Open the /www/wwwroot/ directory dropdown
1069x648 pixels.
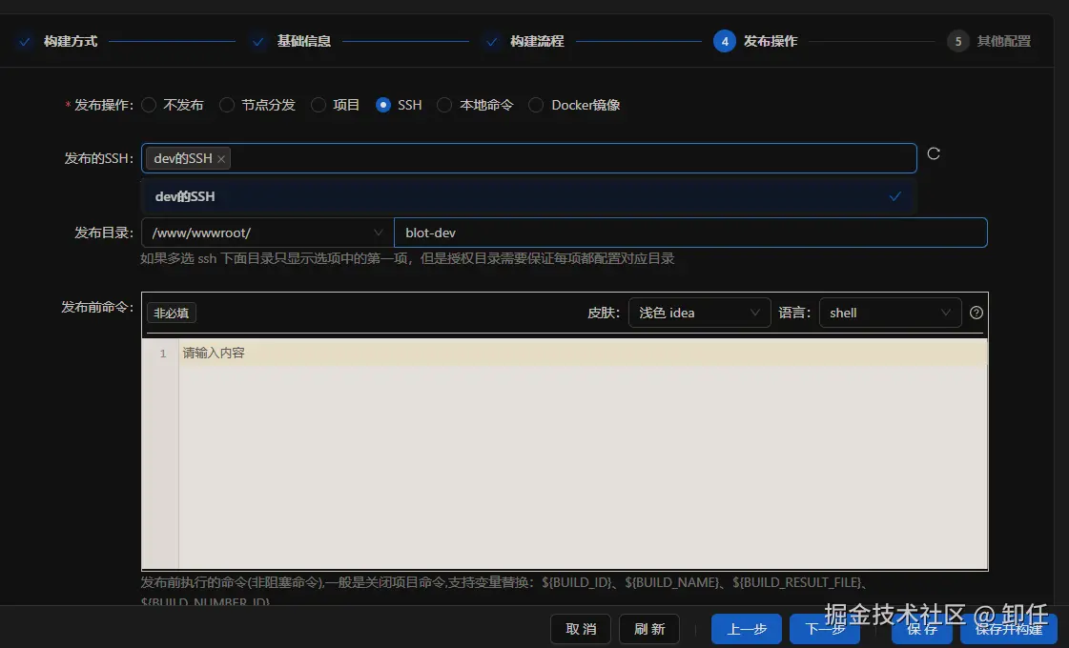(264, 232)
